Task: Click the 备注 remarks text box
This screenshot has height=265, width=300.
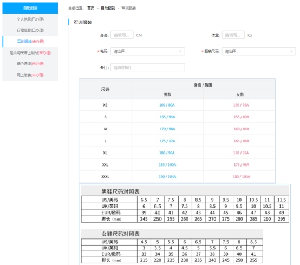Action: [147, 68]
